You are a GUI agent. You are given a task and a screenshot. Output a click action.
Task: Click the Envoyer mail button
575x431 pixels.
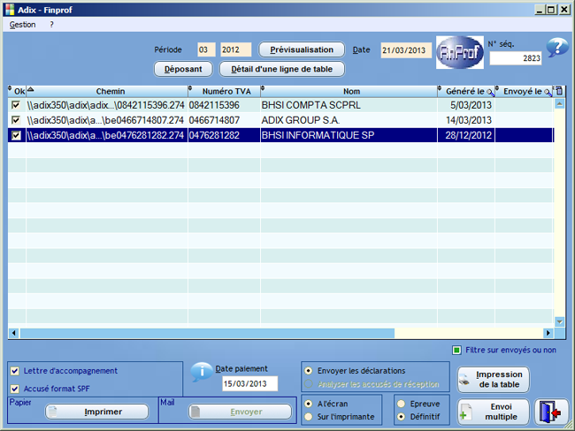(241, 412)
